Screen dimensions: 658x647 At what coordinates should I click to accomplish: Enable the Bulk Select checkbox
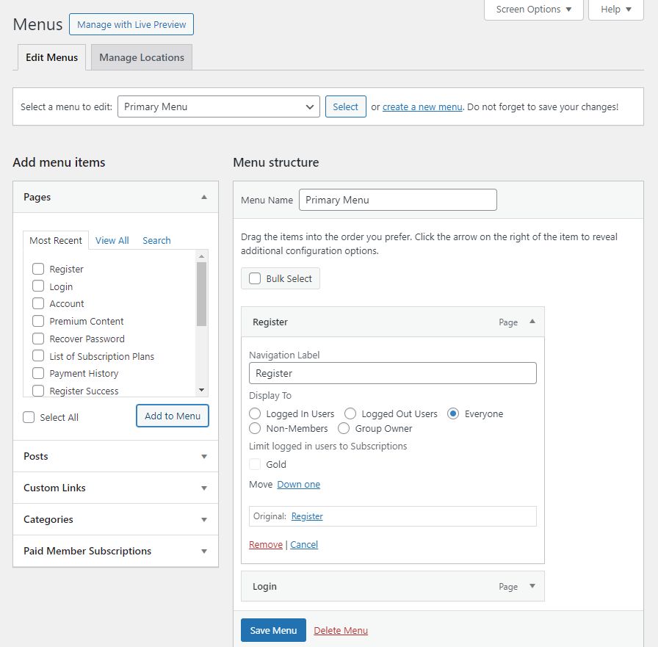coord(255,278)
